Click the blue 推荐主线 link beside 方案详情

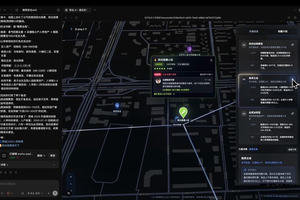(253, 149)
